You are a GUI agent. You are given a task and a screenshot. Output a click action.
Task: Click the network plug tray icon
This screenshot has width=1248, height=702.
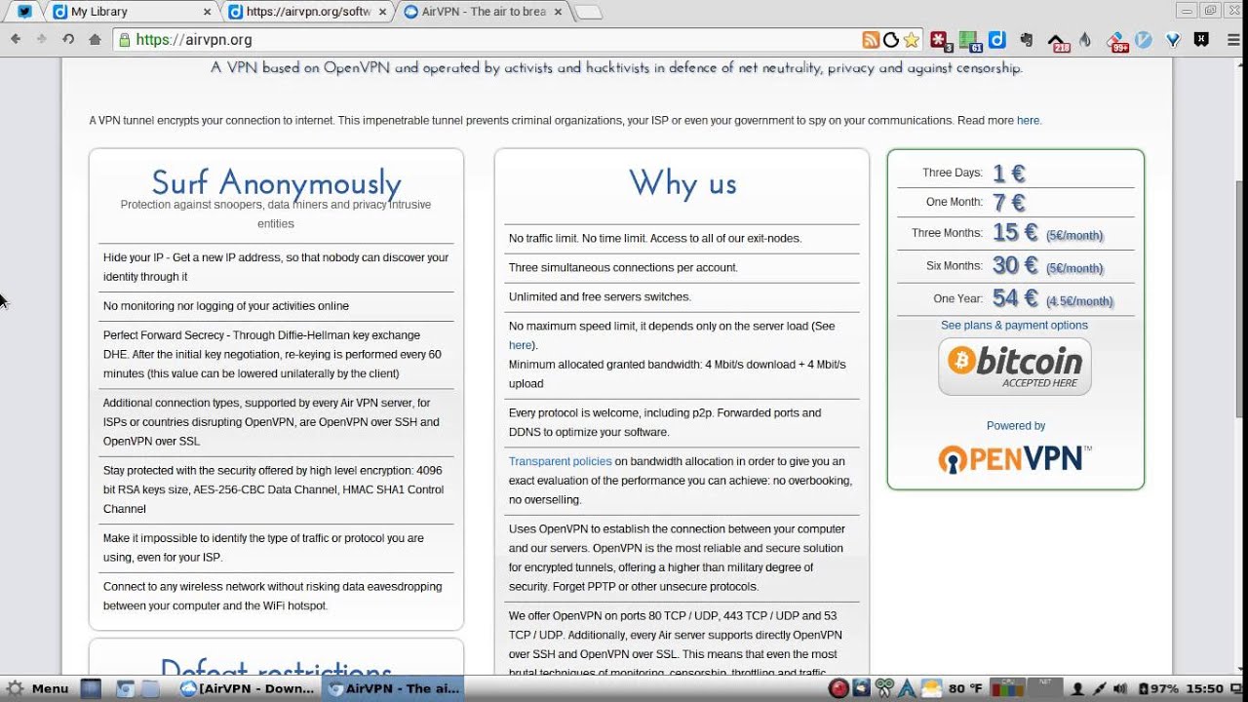tap(1099, 688)
